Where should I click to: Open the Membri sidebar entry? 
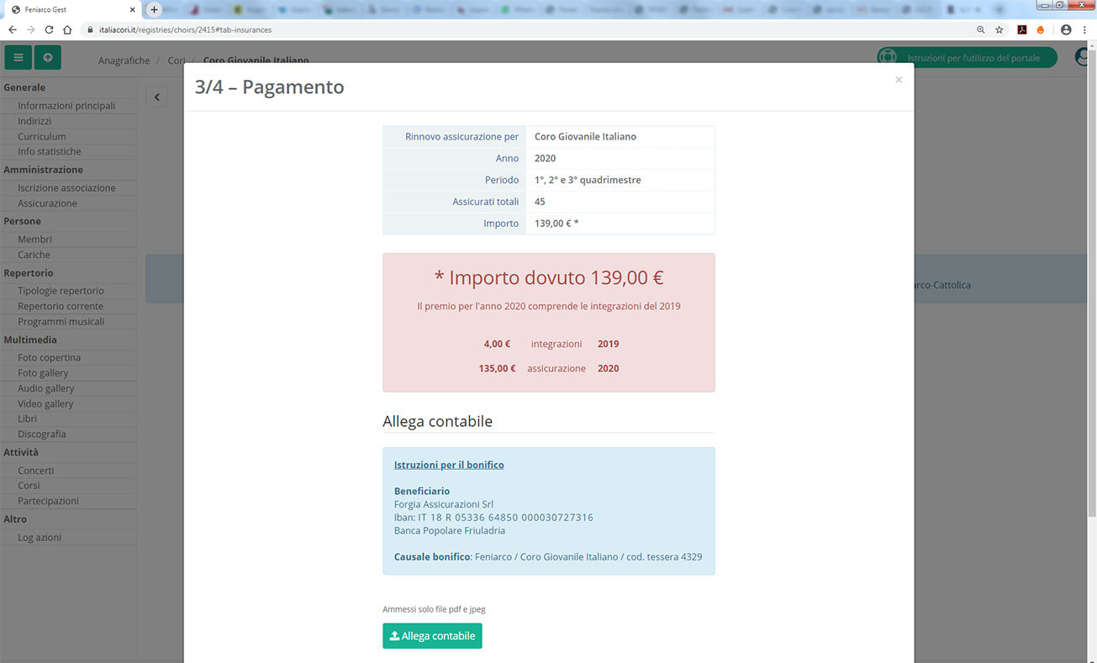click(x=34, y=239)
